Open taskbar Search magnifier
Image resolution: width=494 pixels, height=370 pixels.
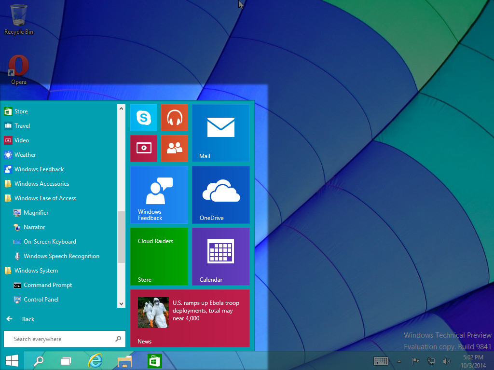pos(39,360)
